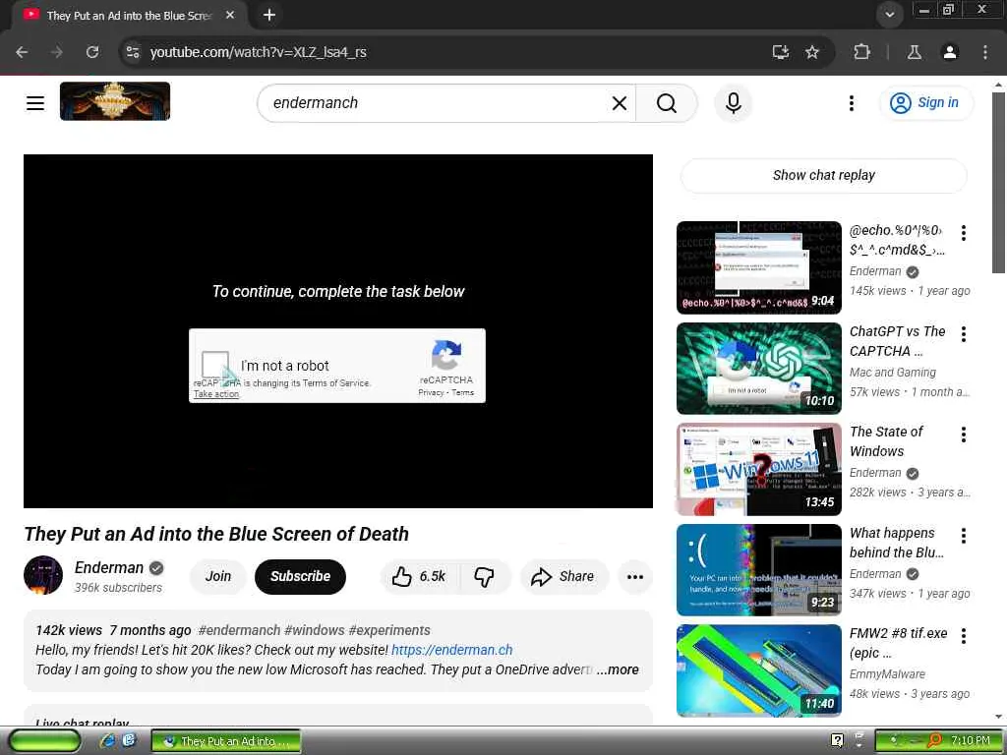Open options menu for FMW2 #8 tif.exe

click(964, 636)
